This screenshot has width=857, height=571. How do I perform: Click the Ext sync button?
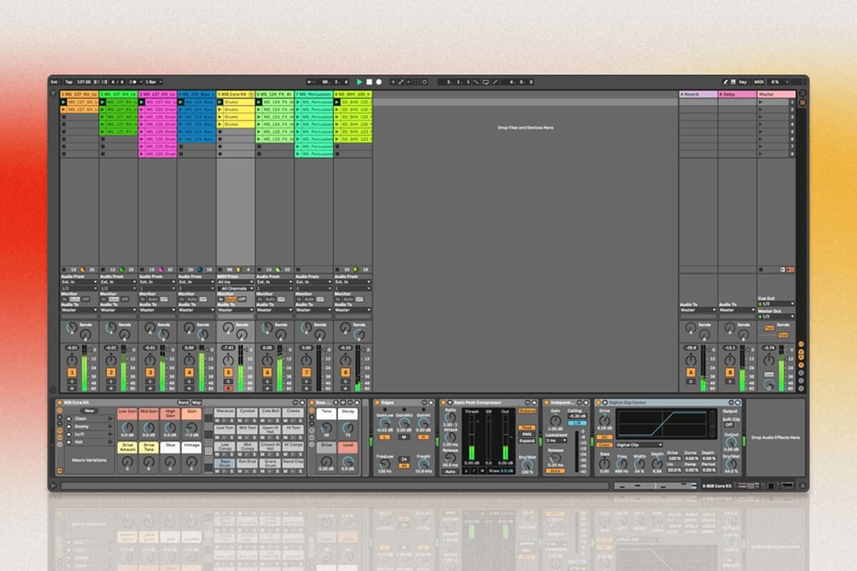(54, 82)
